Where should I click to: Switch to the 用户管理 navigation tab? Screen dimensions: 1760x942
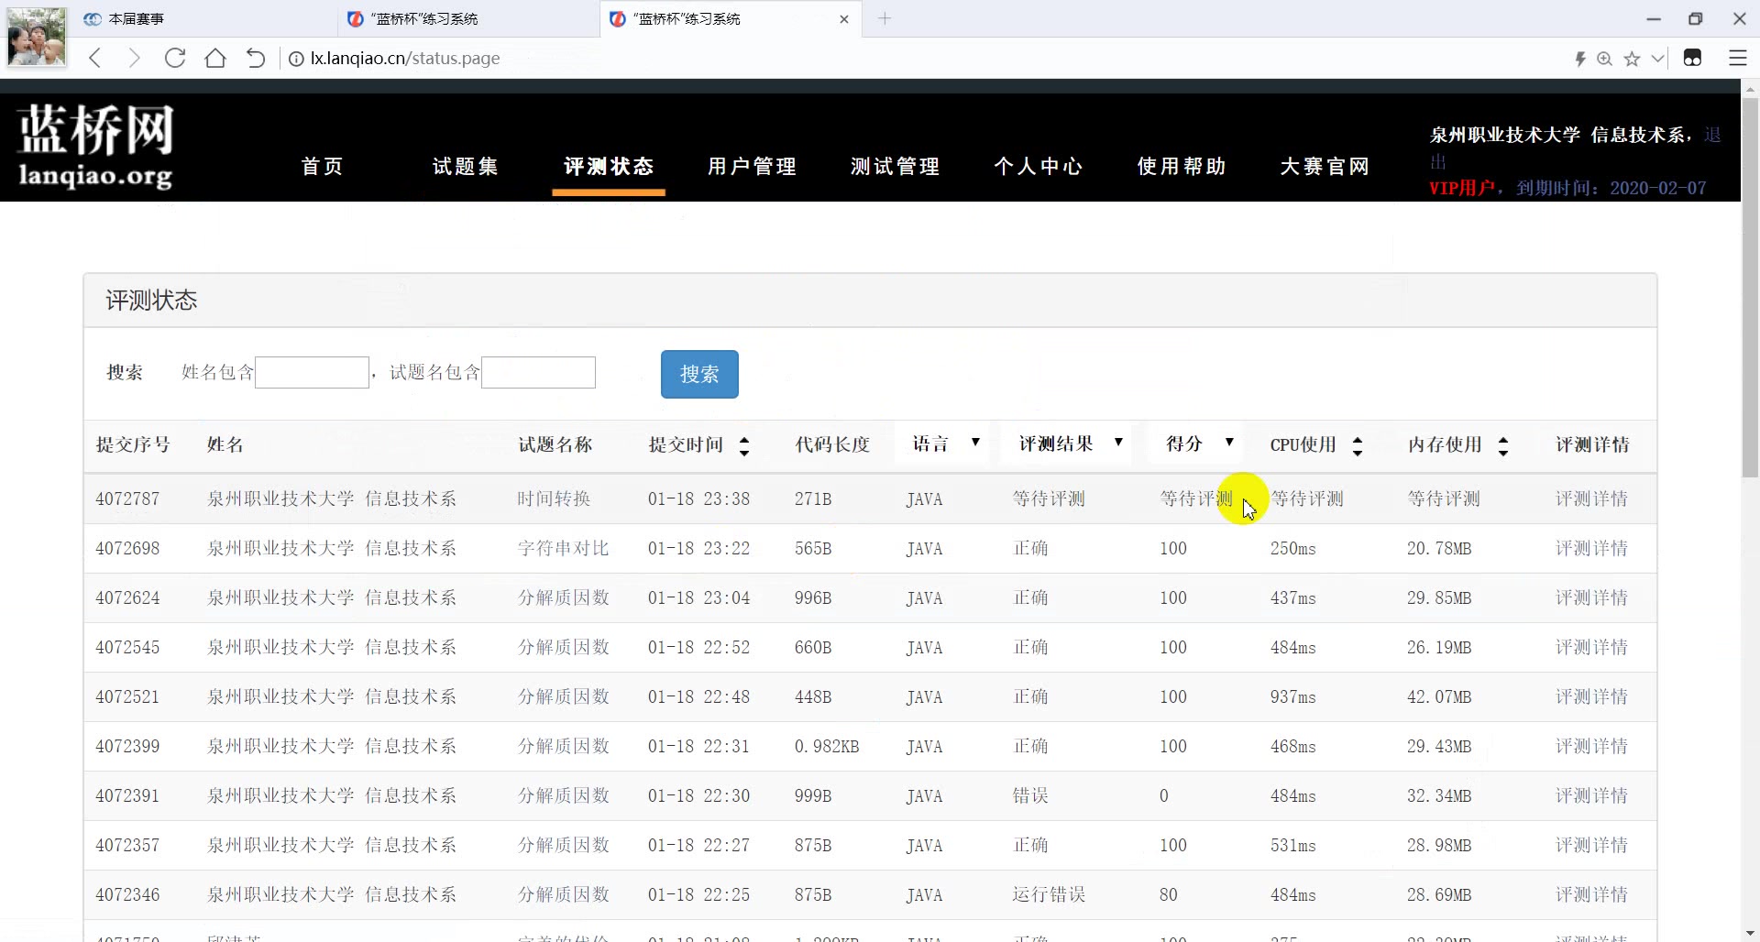(752, 167)
